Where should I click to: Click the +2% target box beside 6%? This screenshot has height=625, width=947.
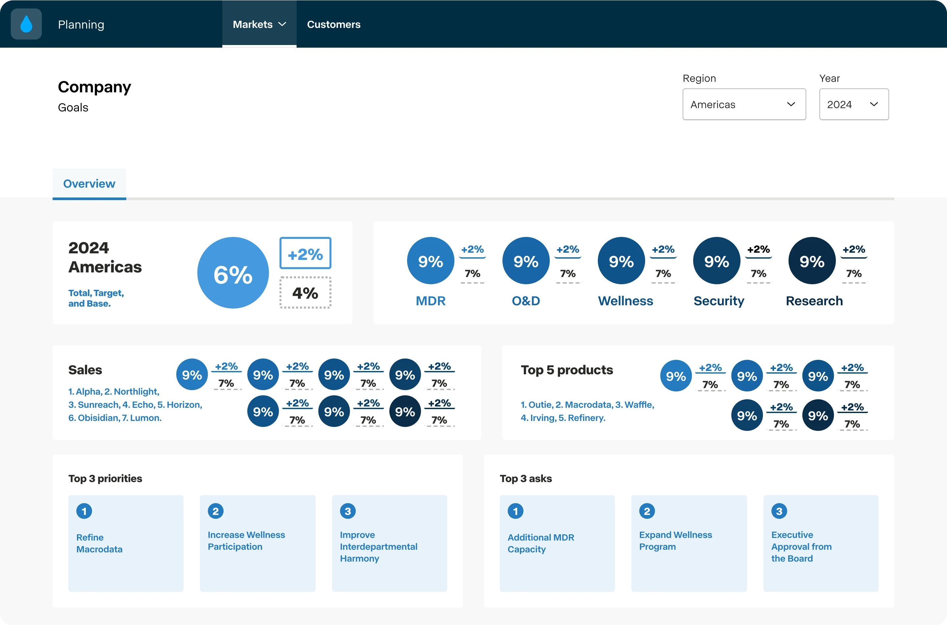coord(305,253)
